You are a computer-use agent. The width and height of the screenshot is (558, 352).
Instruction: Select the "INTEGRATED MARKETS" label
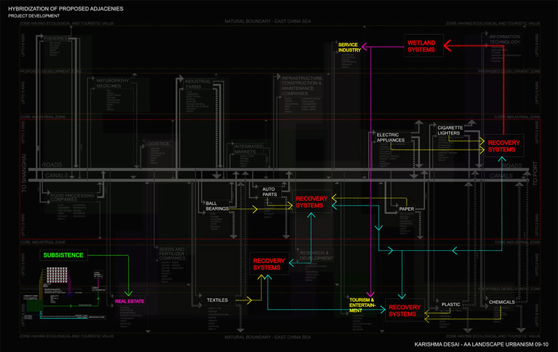click(x=248, y=149)
